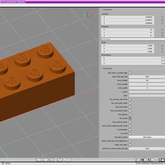165x165 pixels.
Task: Toggle the snap magnet icon
Action: point(56,160)
